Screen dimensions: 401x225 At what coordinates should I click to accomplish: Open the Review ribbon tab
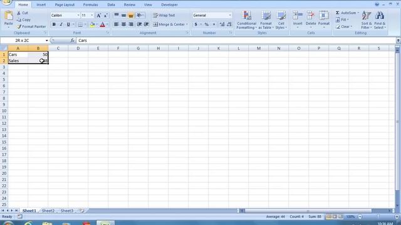click(x=130, y=4)
